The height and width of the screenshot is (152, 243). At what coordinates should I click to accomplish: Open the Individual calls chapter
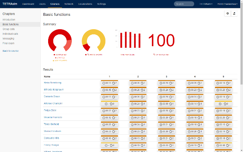pyautogui.click(x=10, y=34)
